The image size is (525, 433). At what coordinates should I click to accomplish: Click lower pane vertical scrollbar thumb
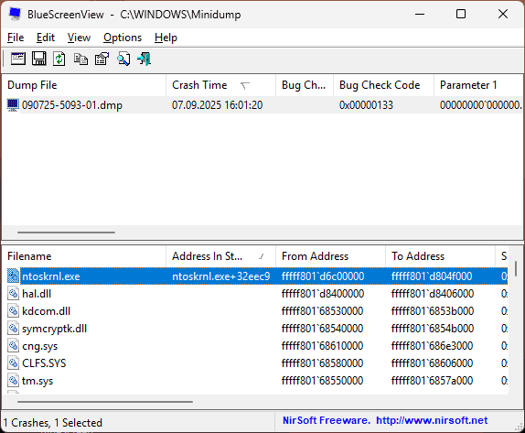(516, 269)
